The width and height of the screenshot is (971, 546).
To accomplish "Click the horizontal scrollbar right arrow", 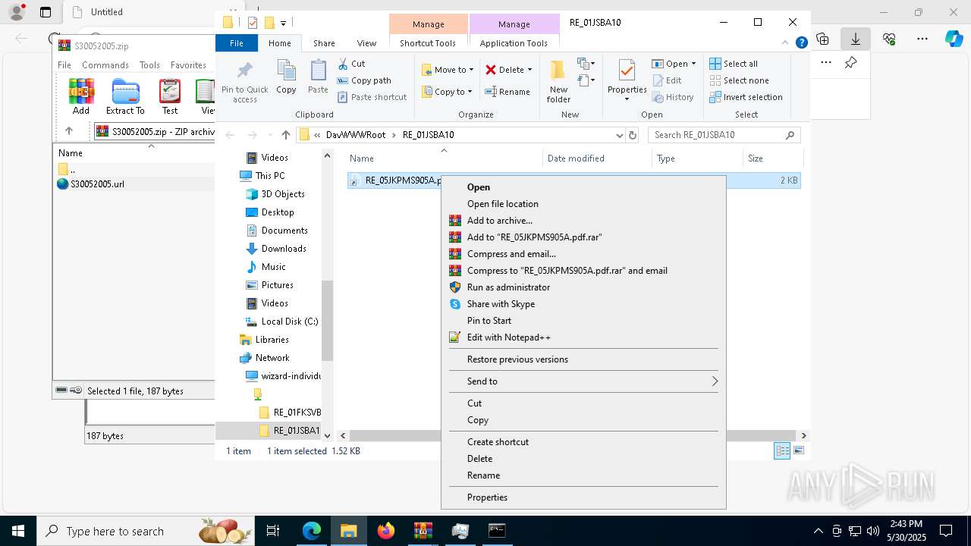I will [x=803, y=435].
